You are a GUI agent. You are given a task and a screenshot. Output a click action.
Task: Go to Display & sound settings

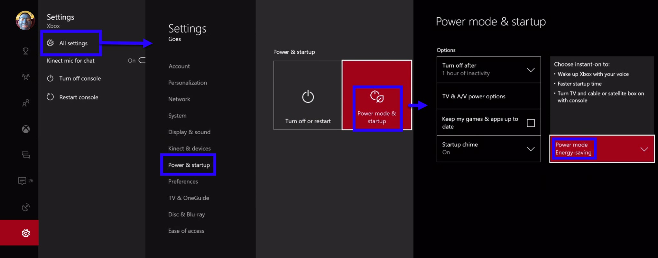click(189, 132)
